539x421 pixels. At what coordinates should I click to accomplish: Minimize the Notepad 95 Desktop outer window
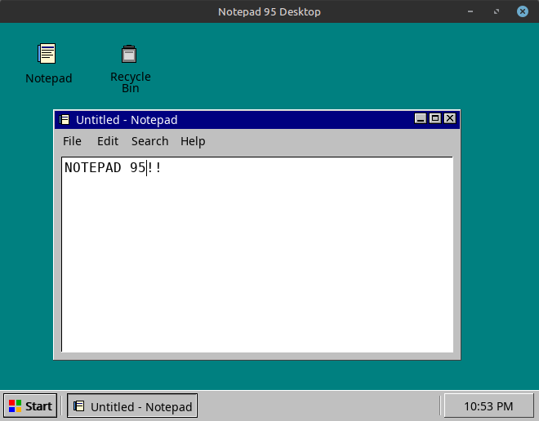470,11
